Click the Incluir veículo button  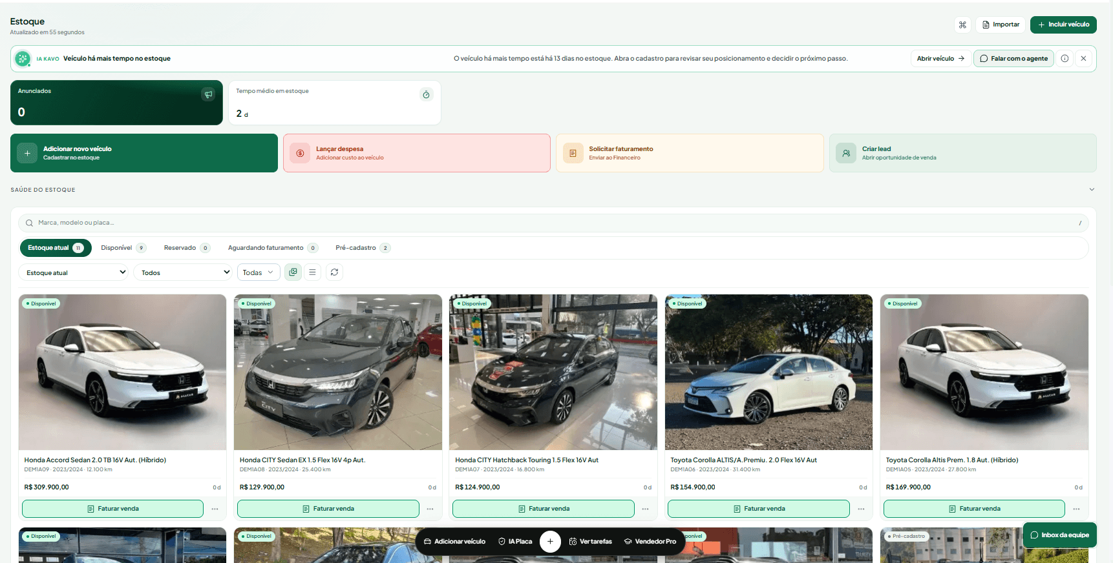[x=1063, y=25]
